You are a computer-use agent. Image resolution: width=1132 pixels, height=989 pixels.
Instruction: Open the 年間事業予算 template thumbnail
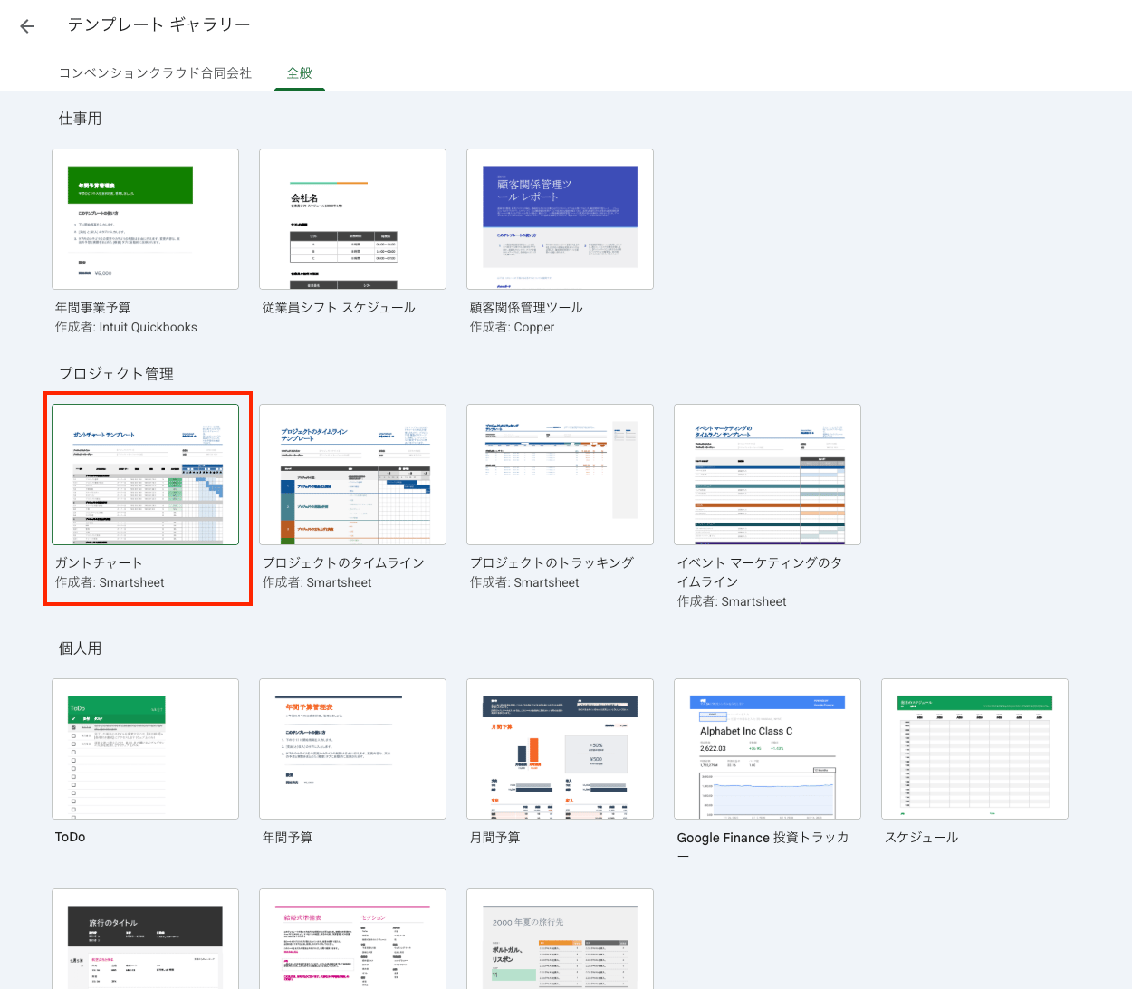(146, 219)
